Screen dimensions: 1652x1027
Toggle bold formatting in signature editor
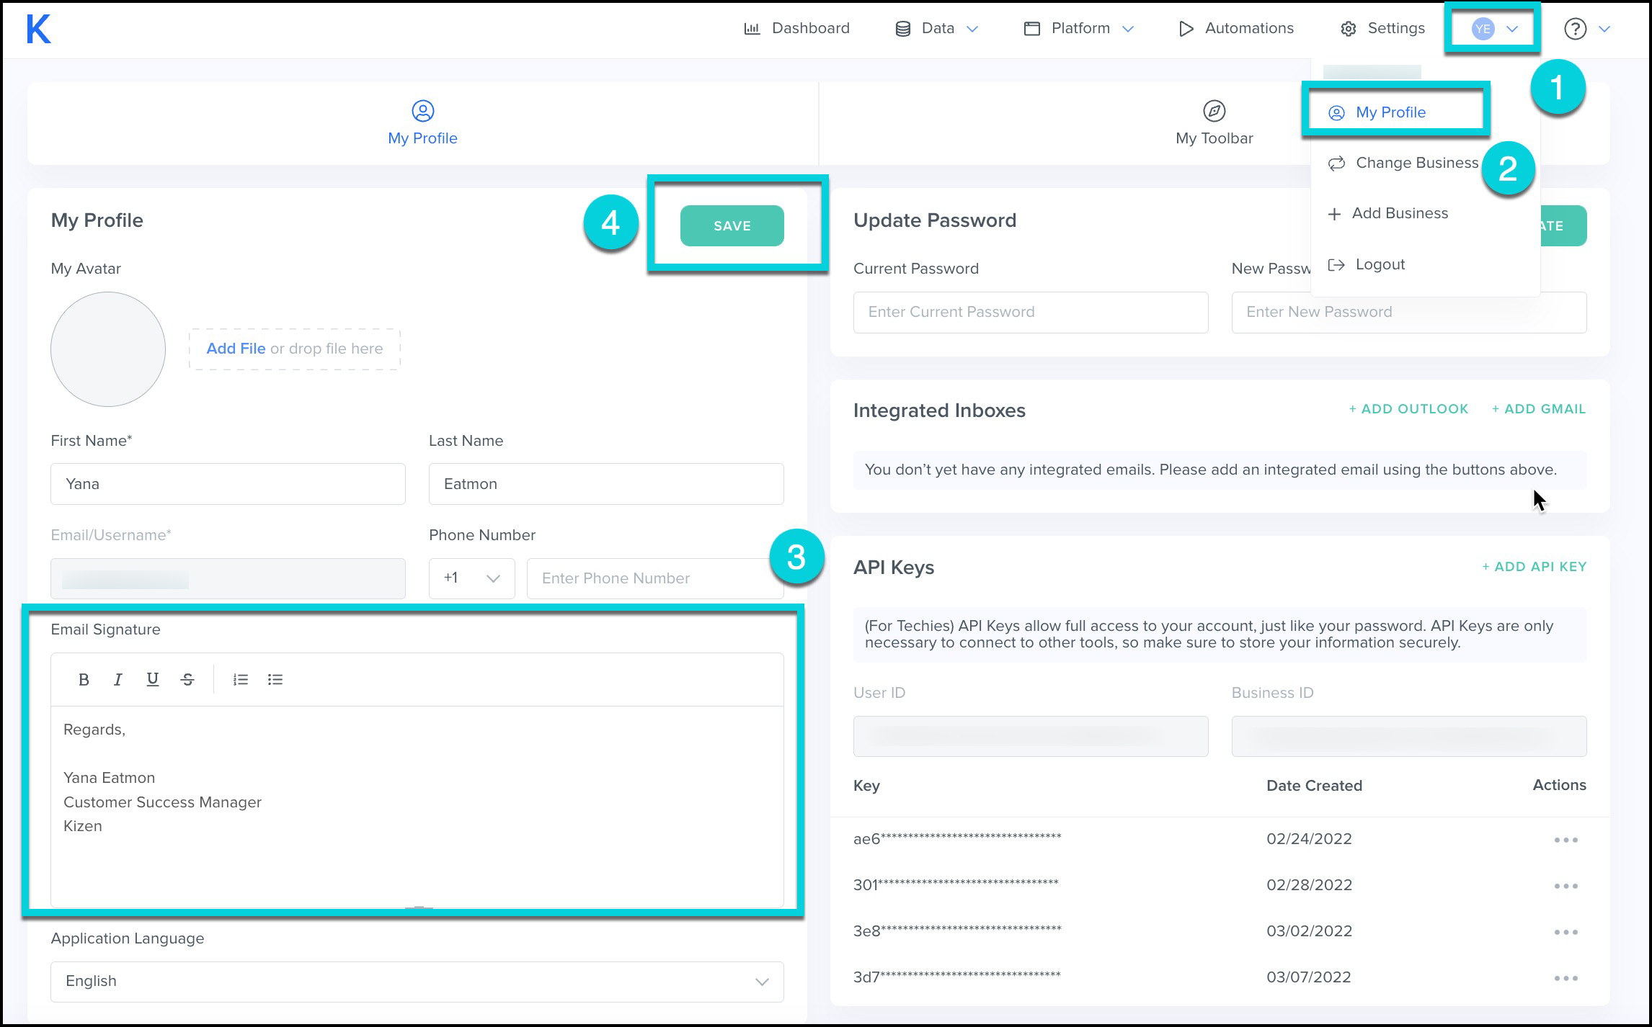84,679
